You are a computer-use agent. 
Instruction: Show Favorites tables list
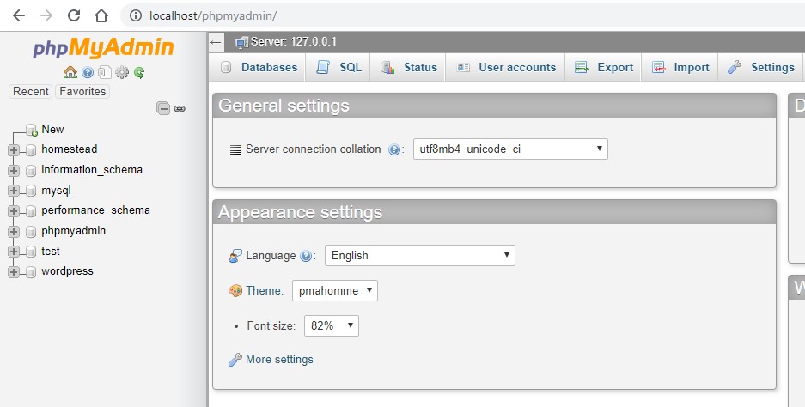[82, 91]
